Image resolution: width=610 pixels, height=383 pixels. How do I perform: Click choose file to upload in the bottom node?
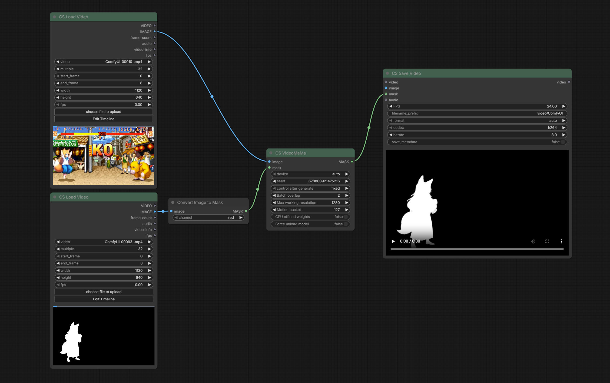tap(104, 292)
